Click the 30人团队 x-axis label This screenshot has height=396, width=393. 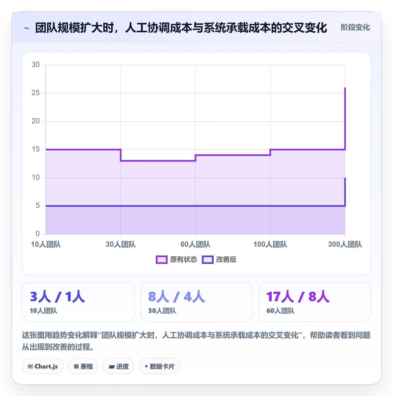click(121, 245)
